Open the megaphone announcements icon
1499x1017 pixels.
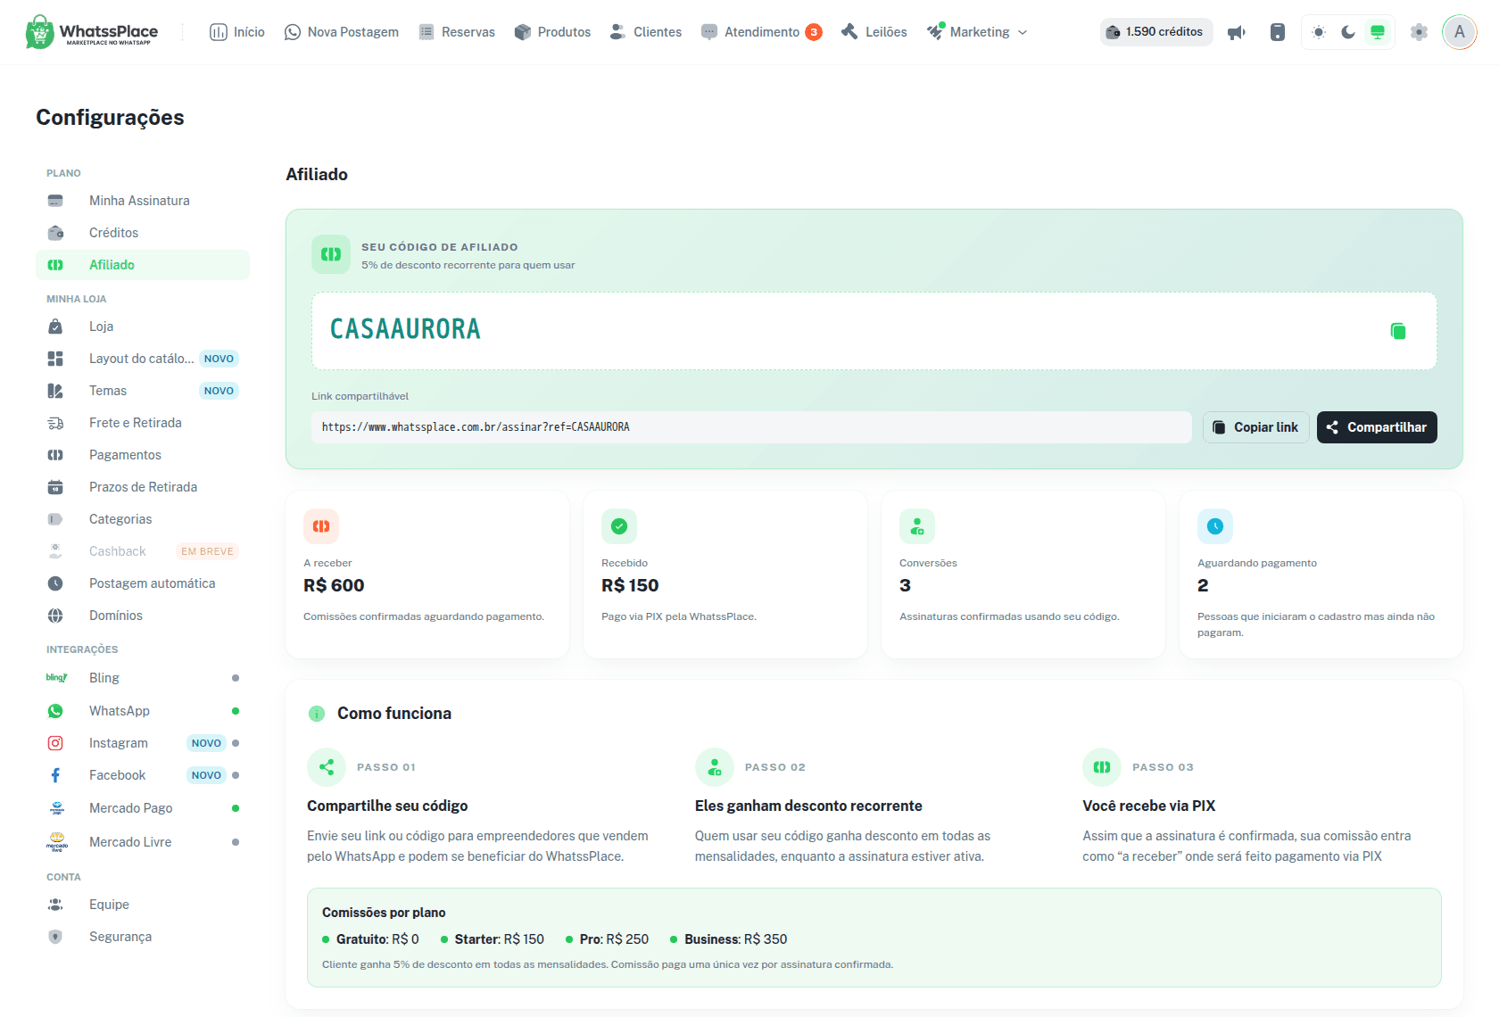1237,32
